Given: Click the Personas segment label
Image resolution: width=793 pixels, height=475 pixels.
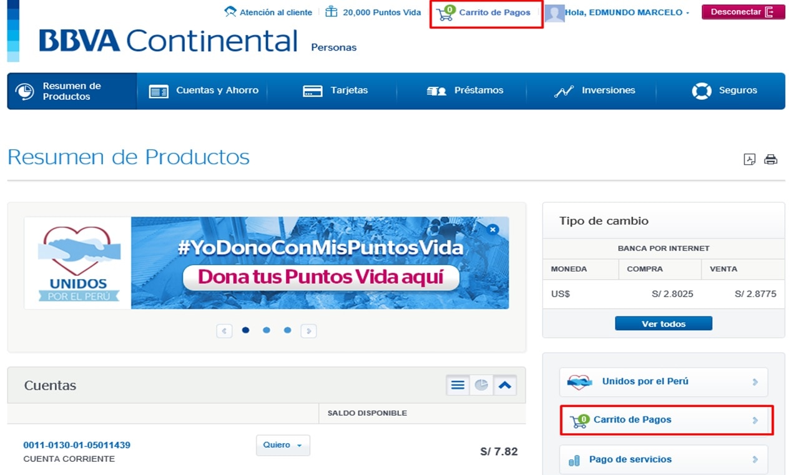Looking at the screenshot, I should tap(334, 47).
